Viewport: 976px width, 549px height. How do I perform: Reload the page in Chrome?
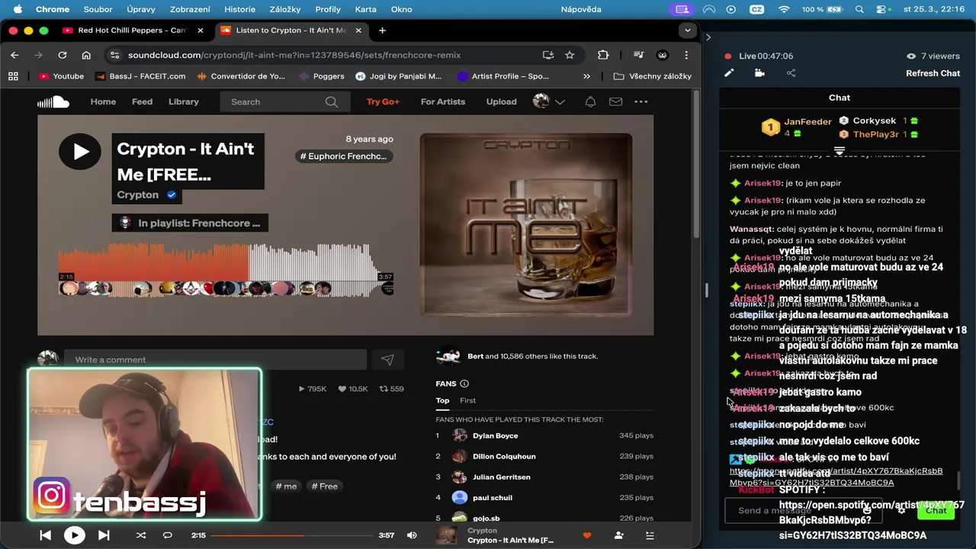(x=63, y=55)
